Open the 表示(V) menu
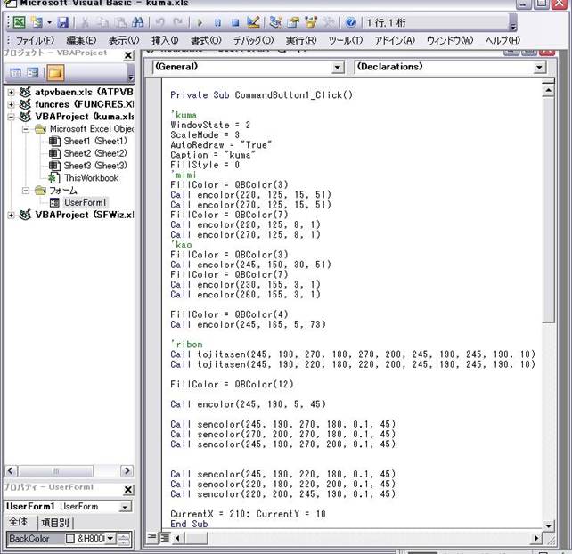 click(124, 40)
